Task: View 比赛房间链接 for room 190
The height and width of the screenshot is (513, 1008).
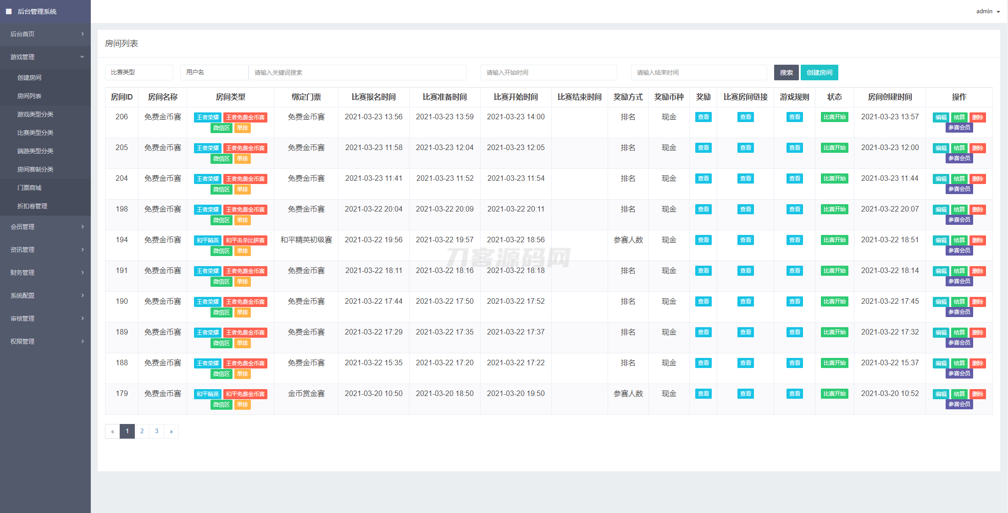Action: pos(746,301)
